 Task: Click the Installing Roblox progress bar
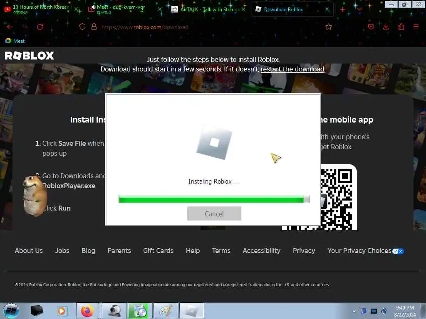click(214, 199)
